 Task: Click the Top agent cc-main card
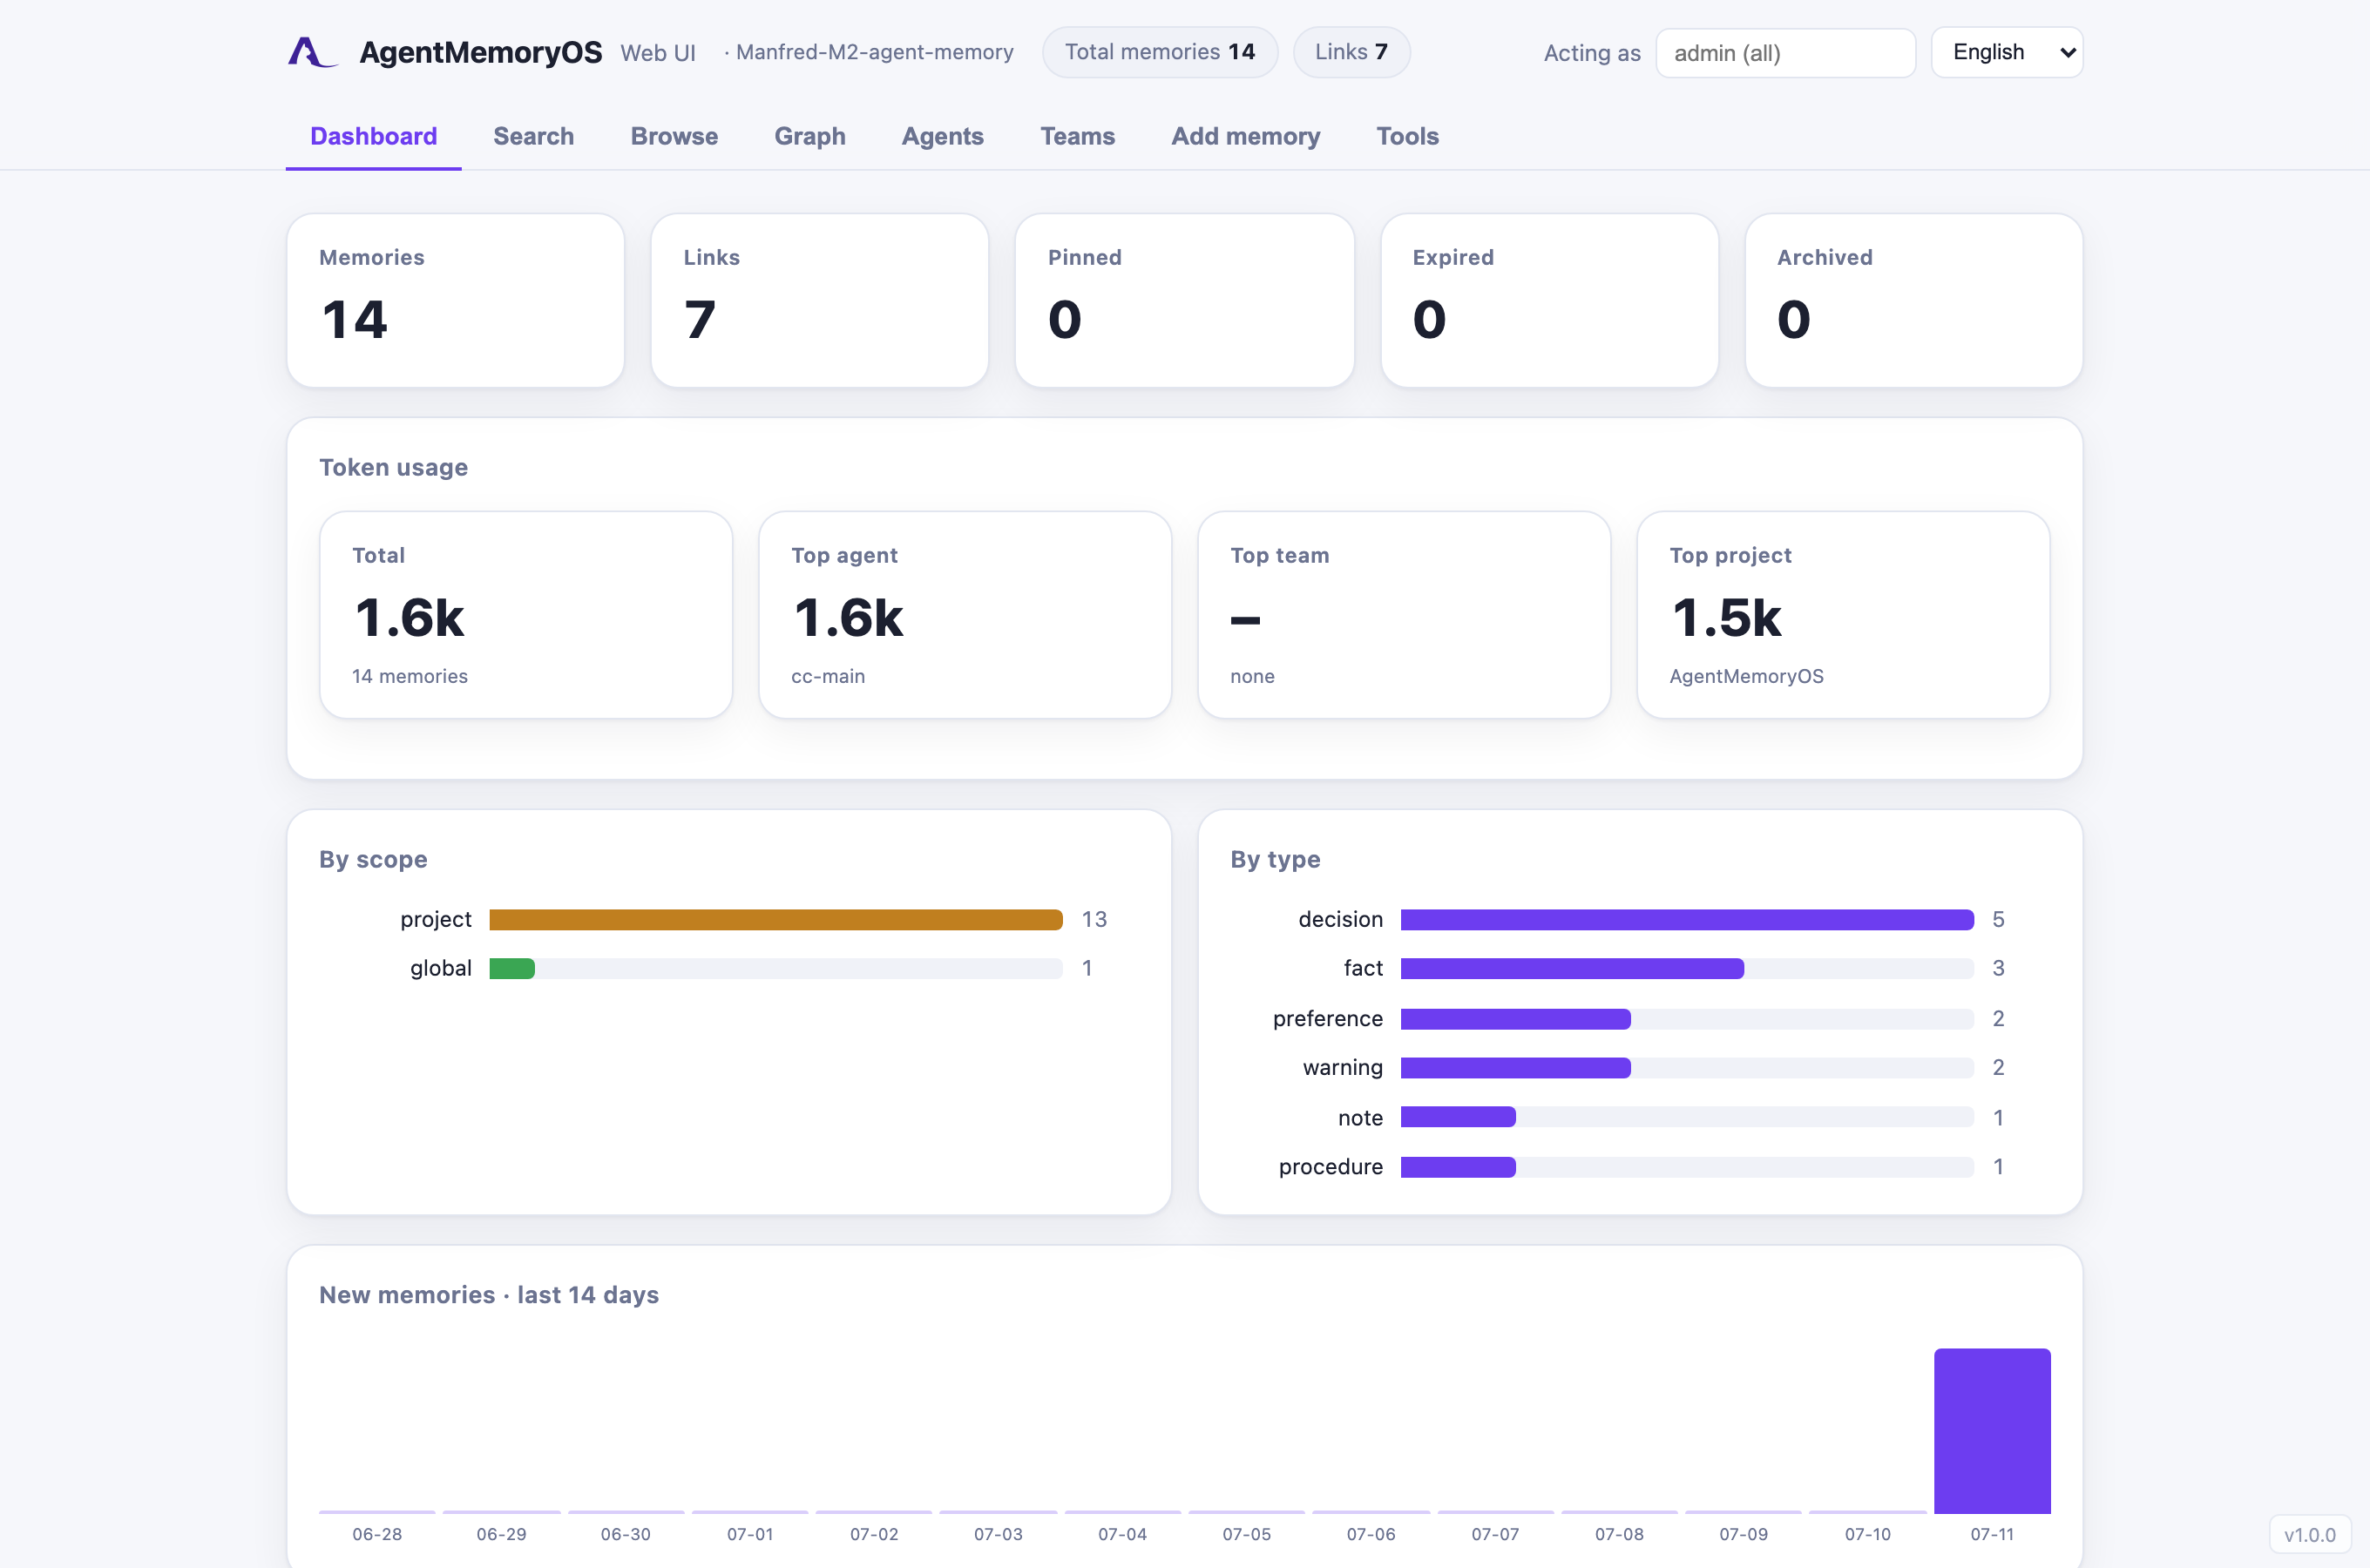[964, 614]
